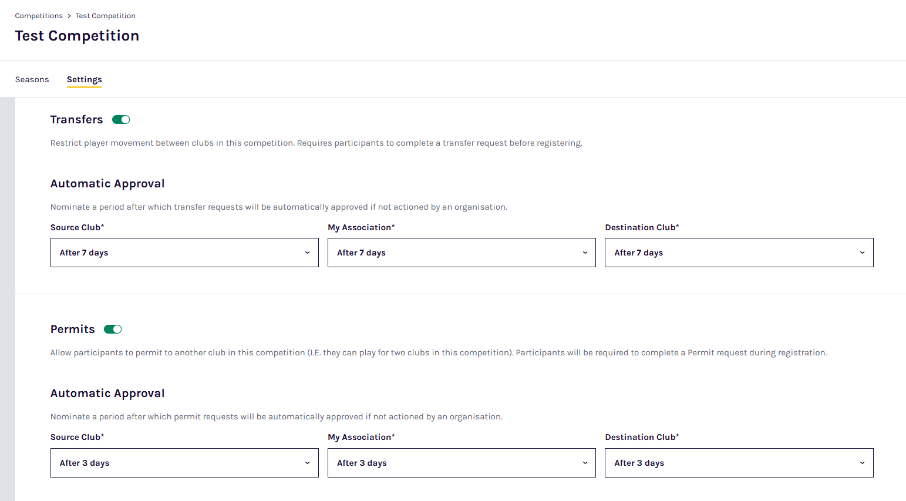Click the chevron arrow in Permits Destination Club dropdown
Image resolution: width=906 pixels, height=501 pixels.
click(x=862, y=463)
